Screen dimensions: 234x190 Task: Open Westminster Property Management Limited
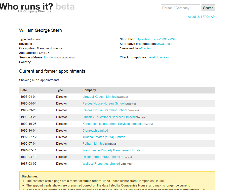pos(112,150)
